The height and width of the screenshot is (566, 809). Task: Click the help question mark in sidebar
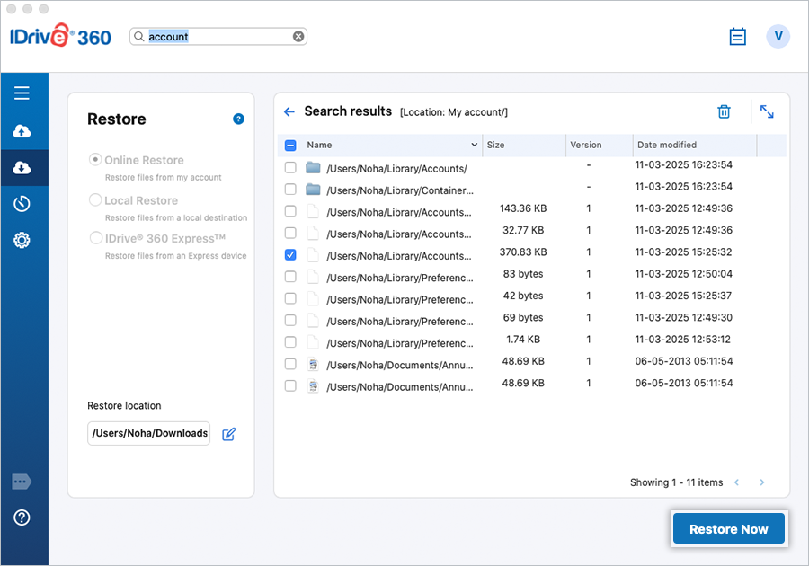[x=22, y=517]
